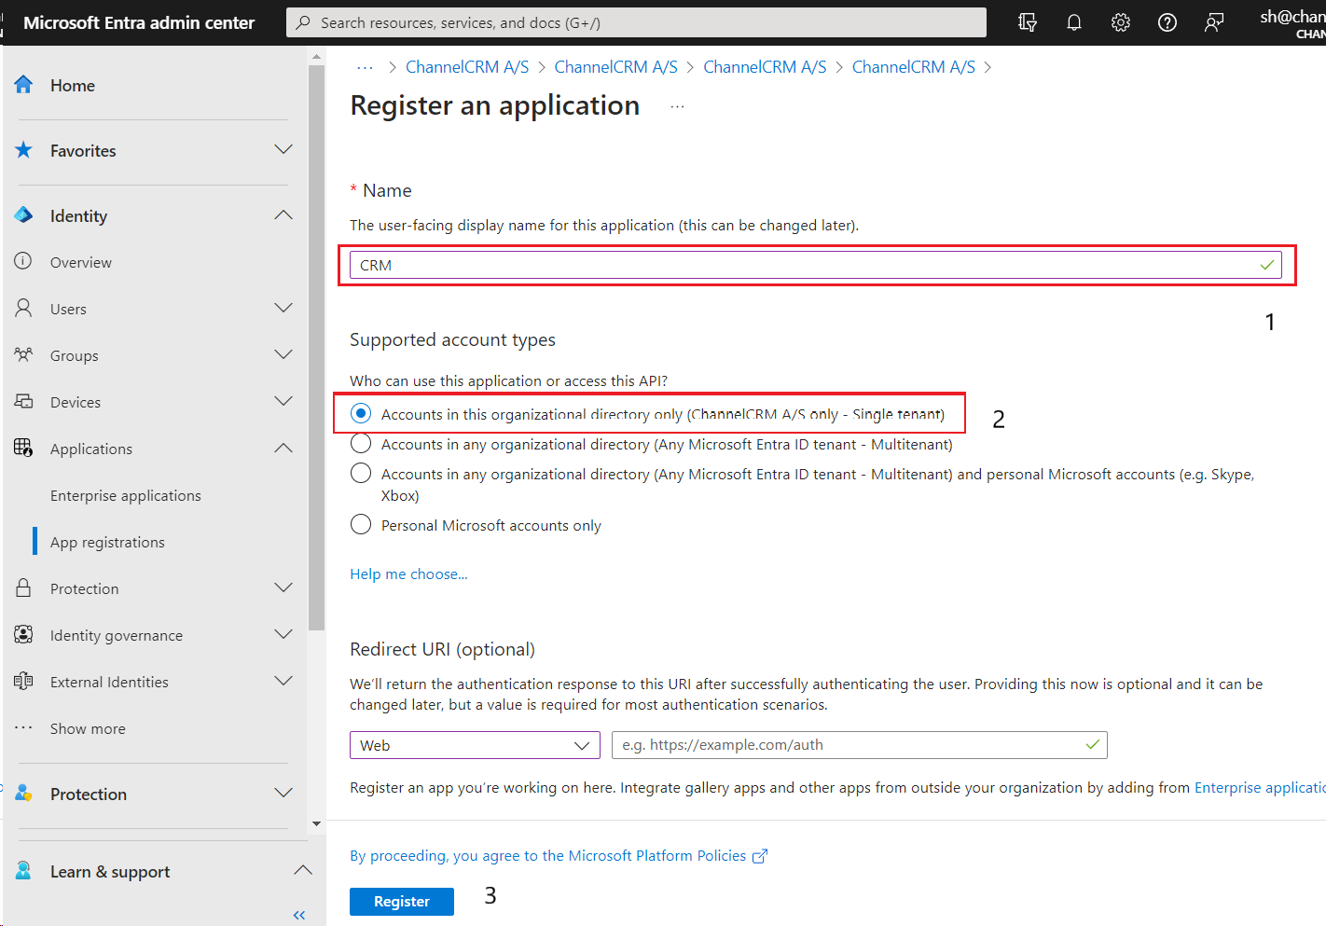Open the help question mark icon
This screenshot has width=1326, height=926.
(x=1167, y=22)
